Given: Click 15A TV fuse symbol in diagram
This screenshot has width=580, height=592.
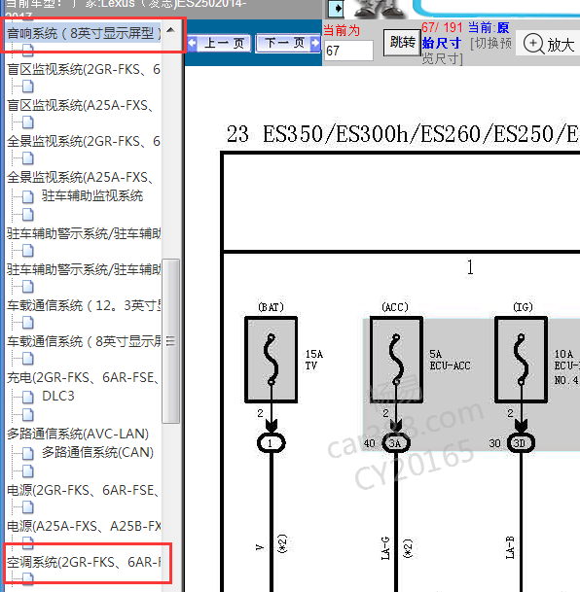Looking at the screenshot, I should (x=271, y=360).
